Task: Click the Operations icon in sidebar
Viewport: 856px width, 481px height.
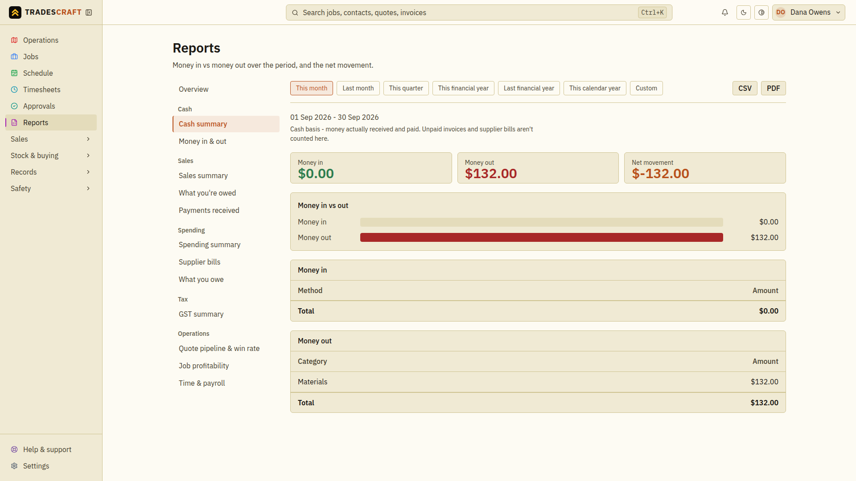Action: [14, 40]
